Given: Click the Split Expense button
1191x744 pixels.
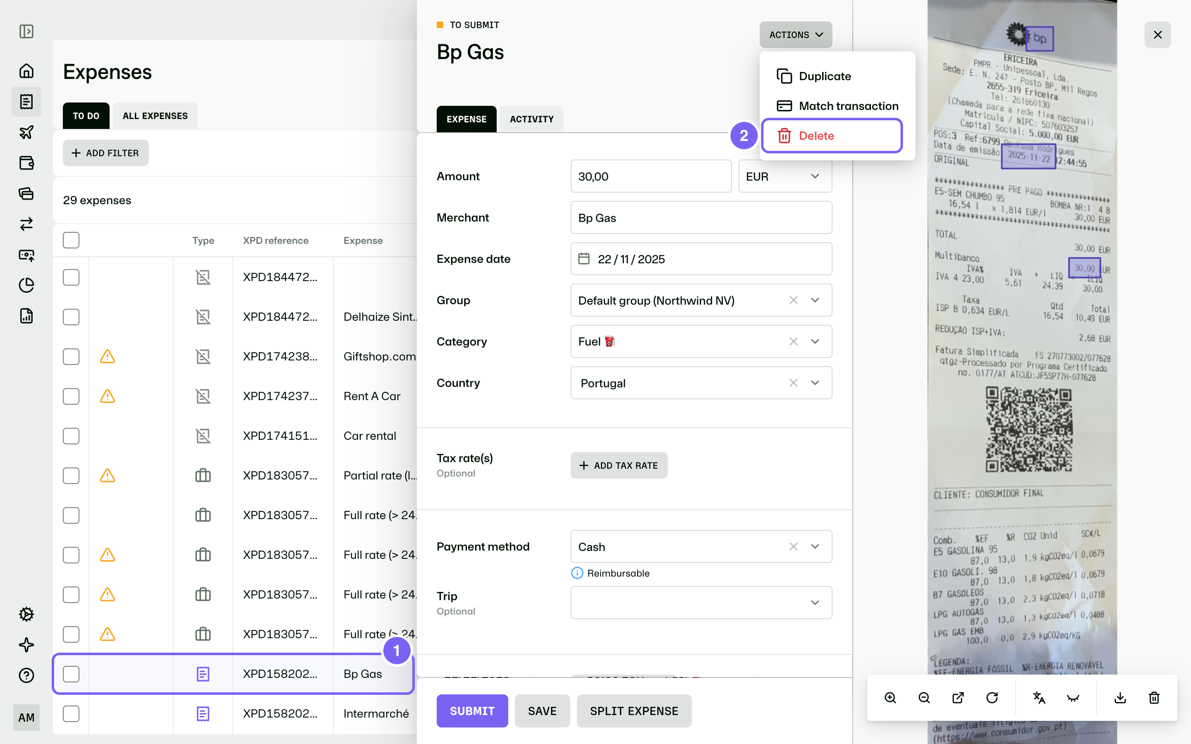Looking at the screenshot, I should point(634,711).
